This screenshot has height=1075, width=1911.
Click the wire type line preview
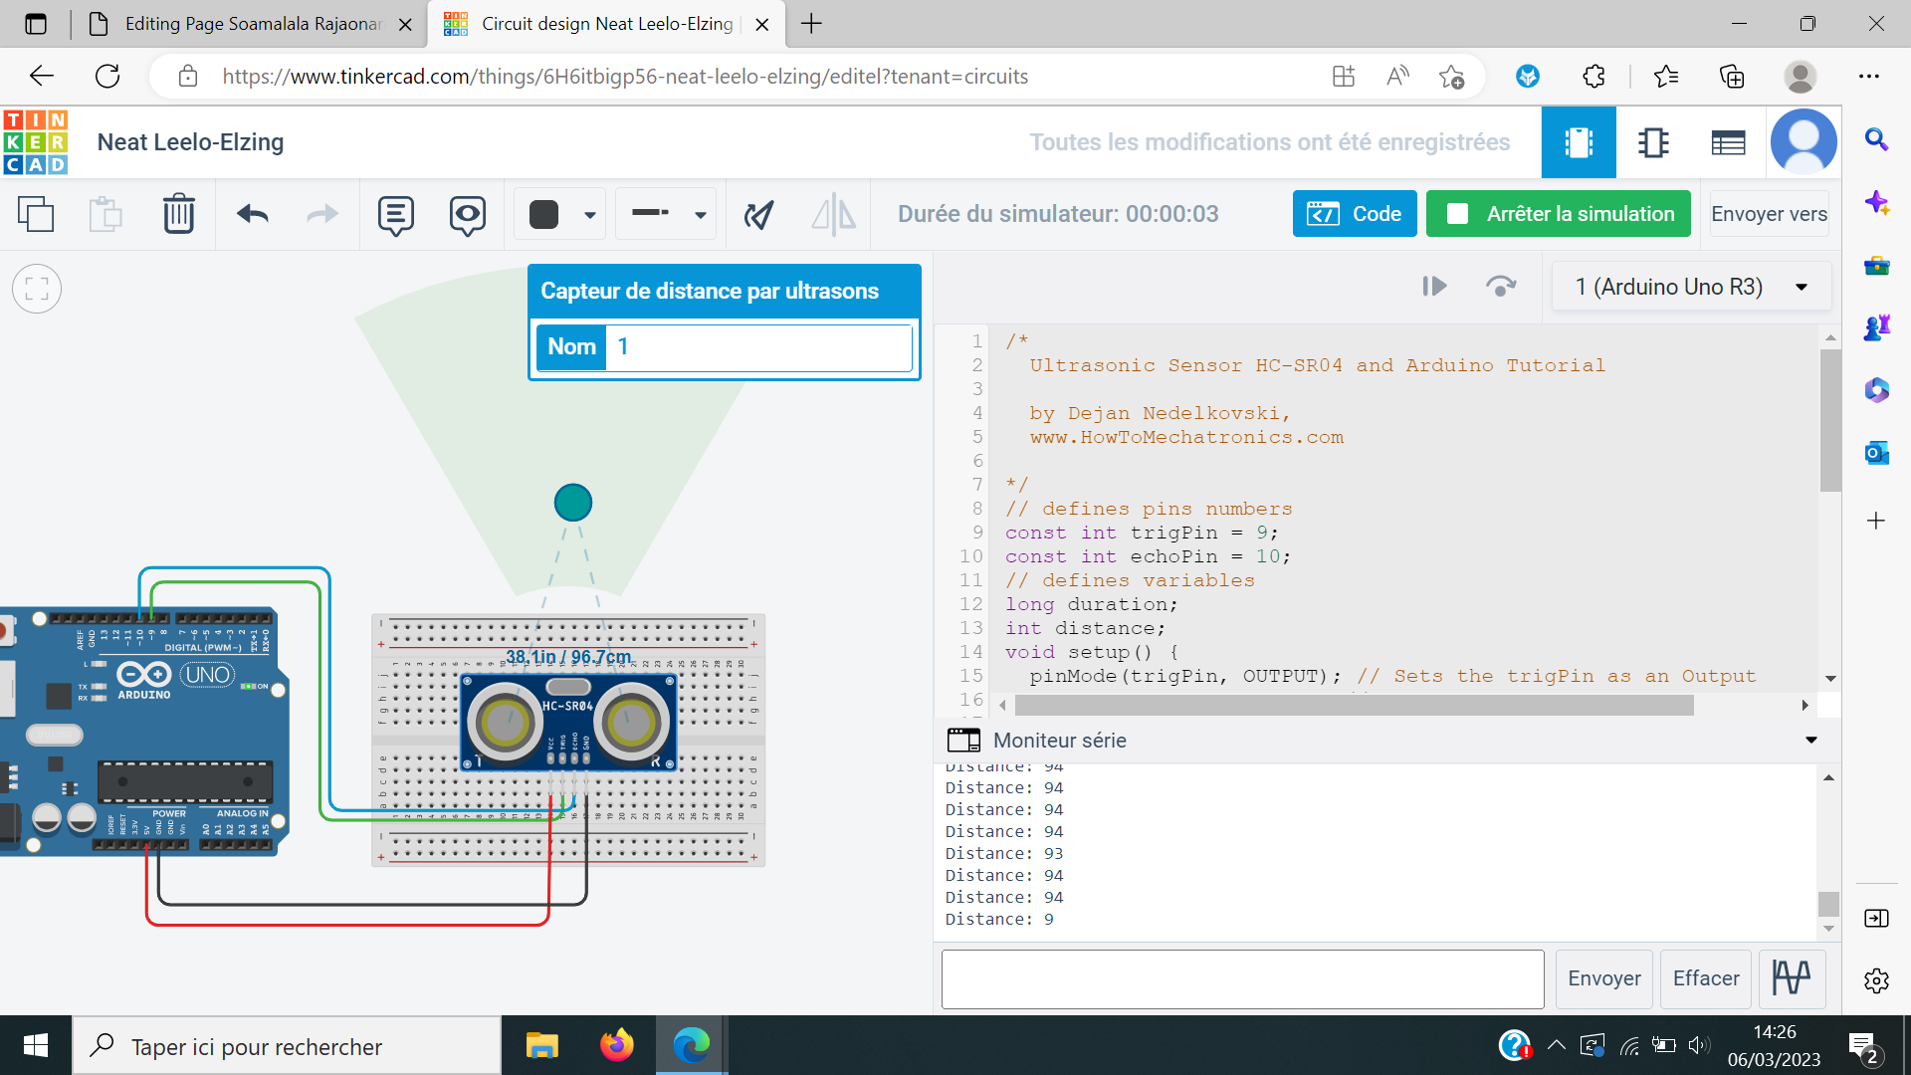pos(651,213)
